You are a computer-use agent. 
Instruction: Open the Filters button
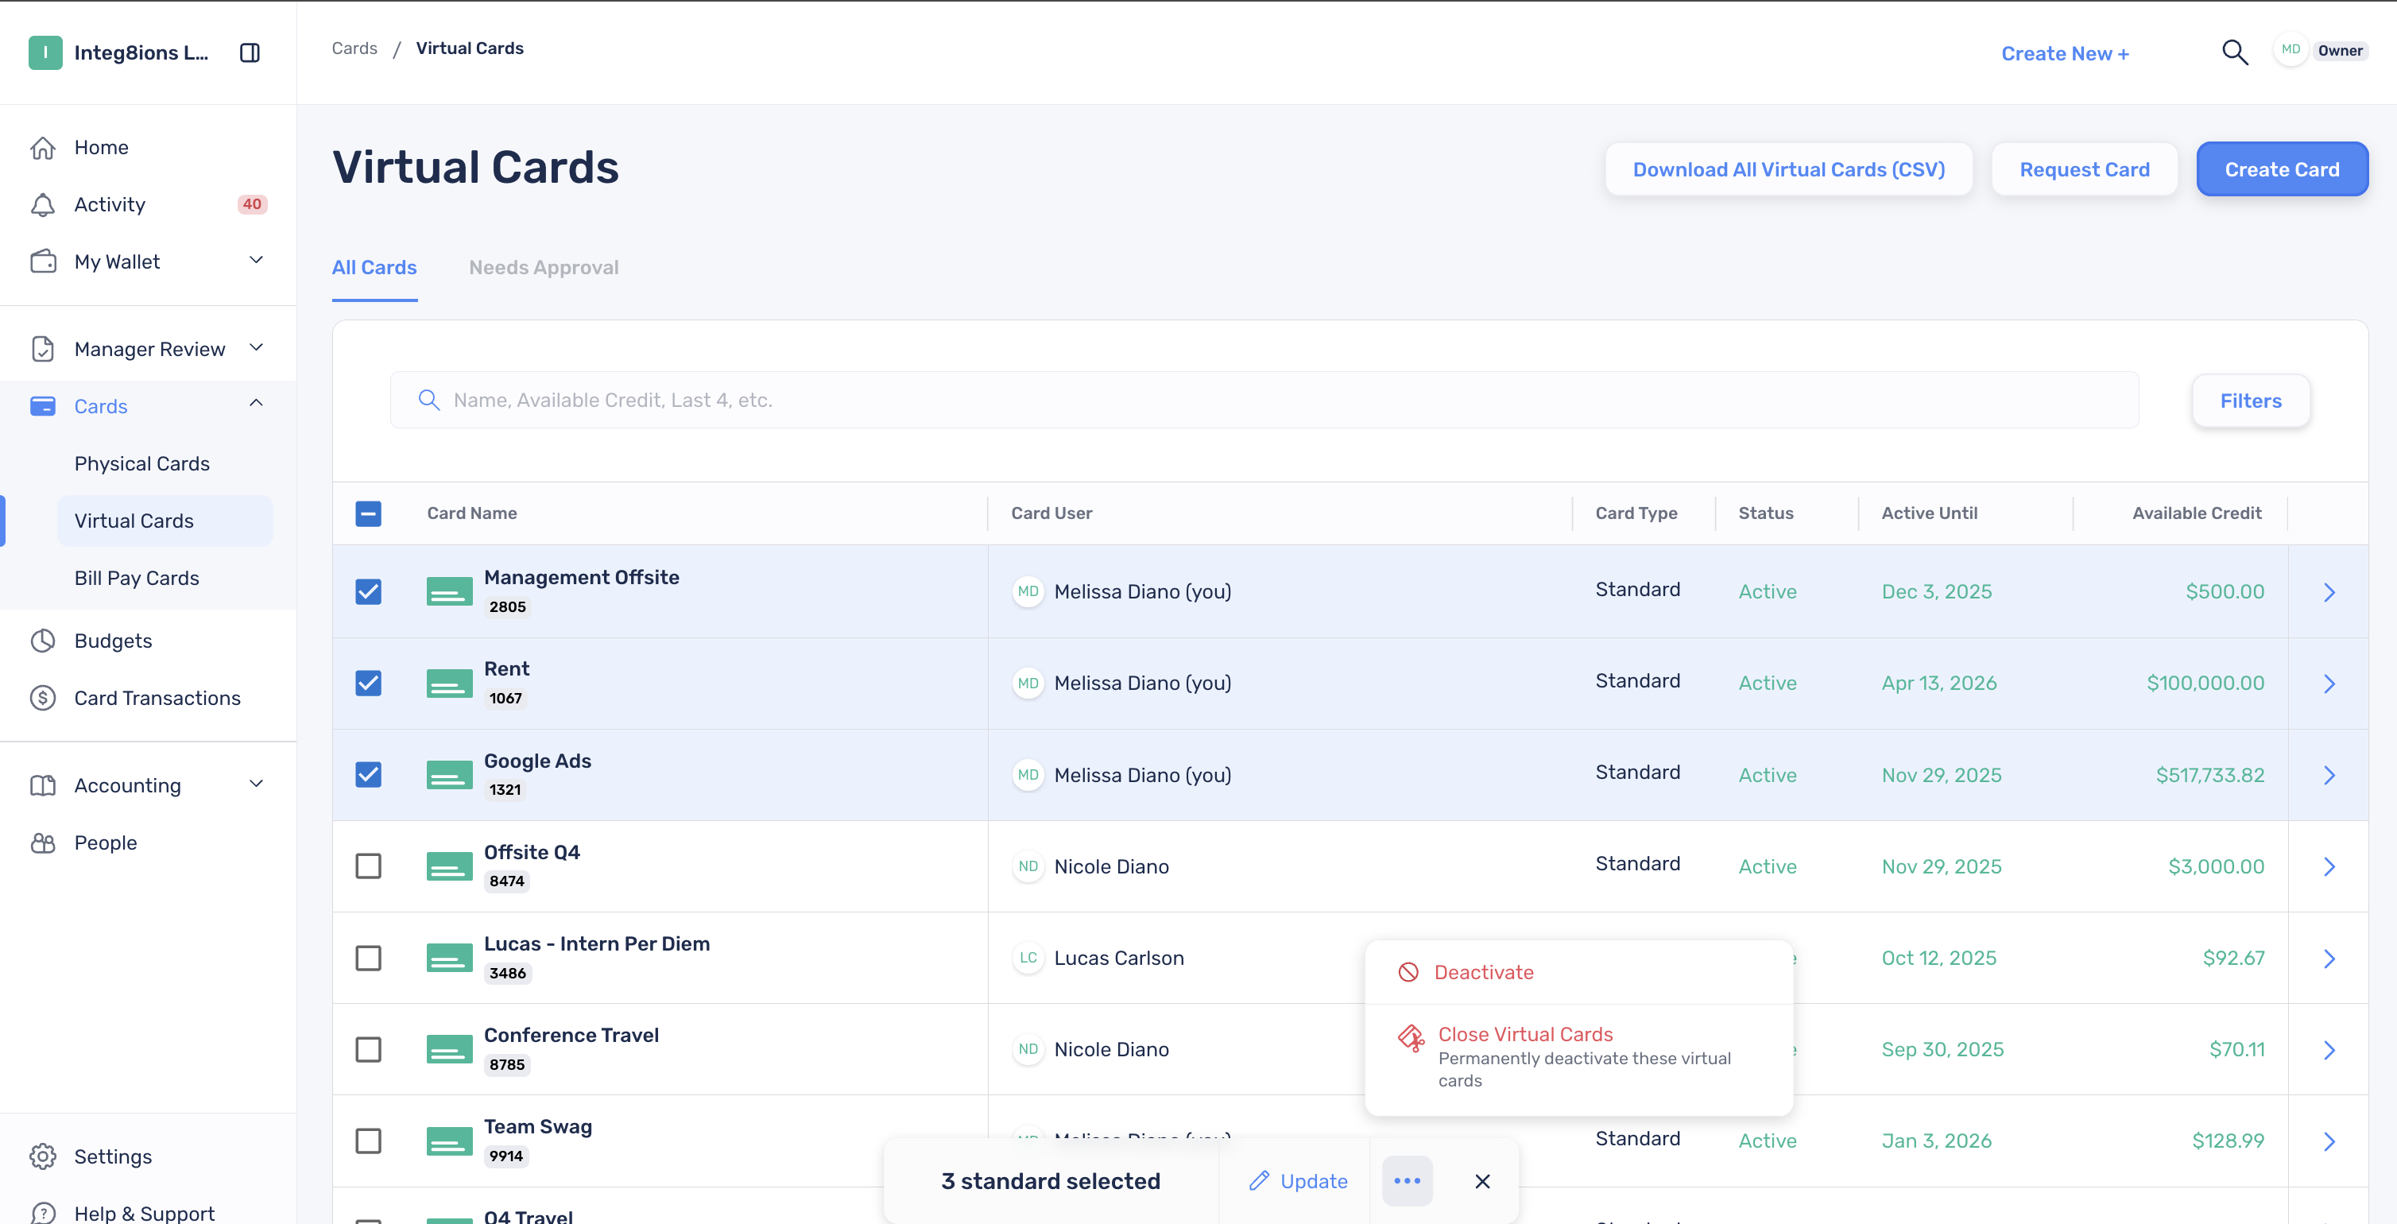coord(2251,401)
